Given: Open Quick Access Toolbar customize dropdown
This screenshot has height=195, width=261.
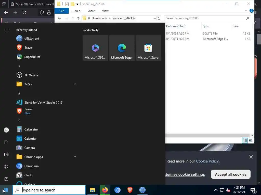Looking at the screenshot, I should (77, 4).
